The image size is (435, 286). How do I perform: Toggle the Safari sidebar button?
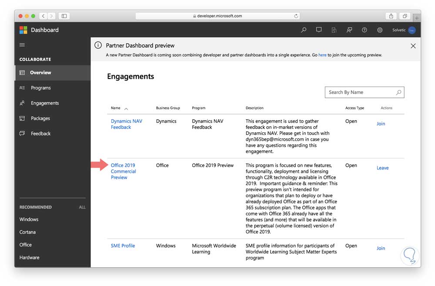64,16
